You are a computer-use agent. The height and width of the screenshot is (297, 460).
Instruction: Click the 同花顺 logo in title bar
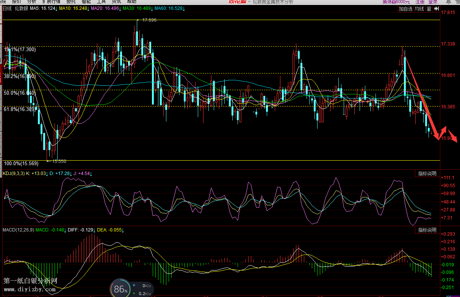tap(238, 2)
